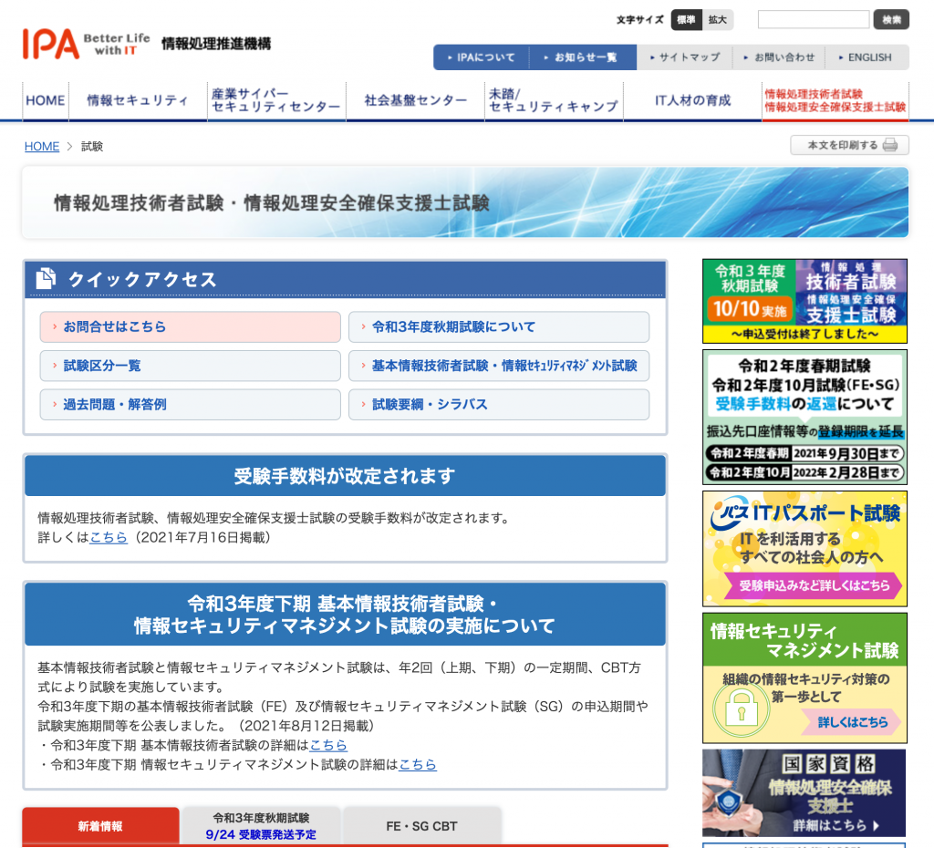Screen dimensions: 934x848
Task: Open the 試験区分一覧 quick access button
Action: (191, 366)
